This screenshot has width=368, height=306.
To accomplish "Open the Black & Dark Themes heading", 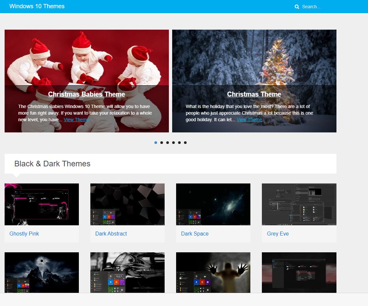I will 52,164.
